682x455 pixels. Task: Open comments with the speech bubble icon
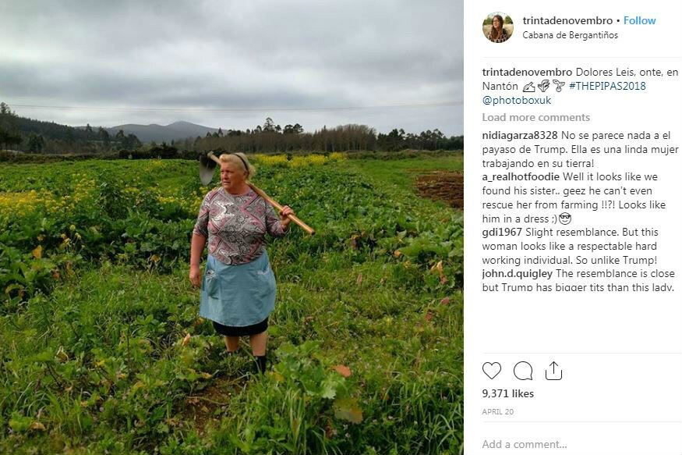pyautogui.click(x=523, y=371)
